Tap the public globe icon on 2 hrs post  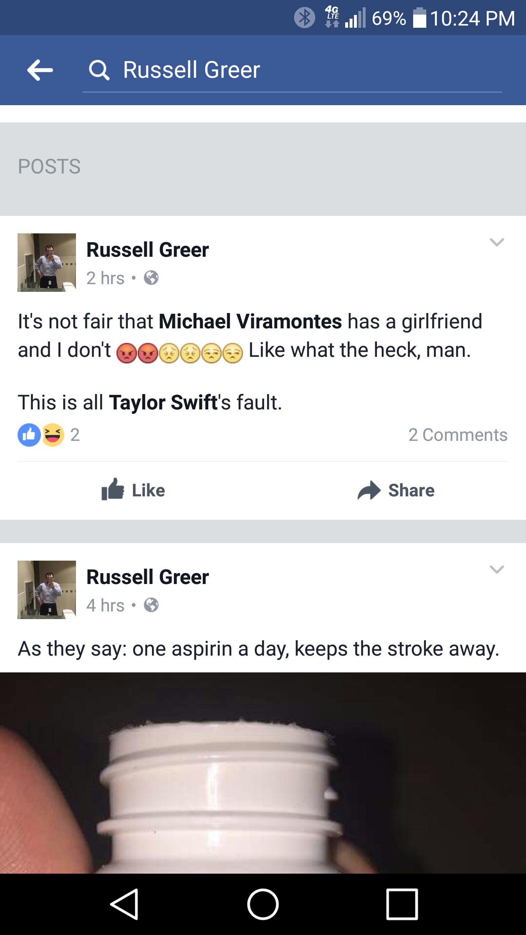[x=151, y=278]
